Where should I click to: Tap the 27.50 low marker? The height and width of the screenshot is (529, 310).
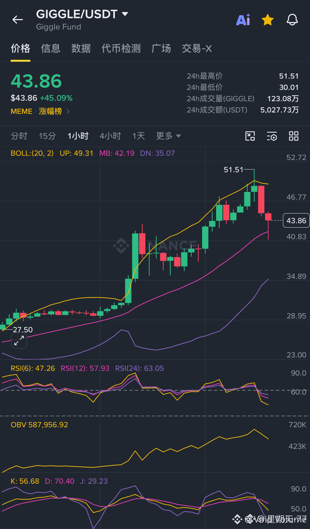(22, 330)
